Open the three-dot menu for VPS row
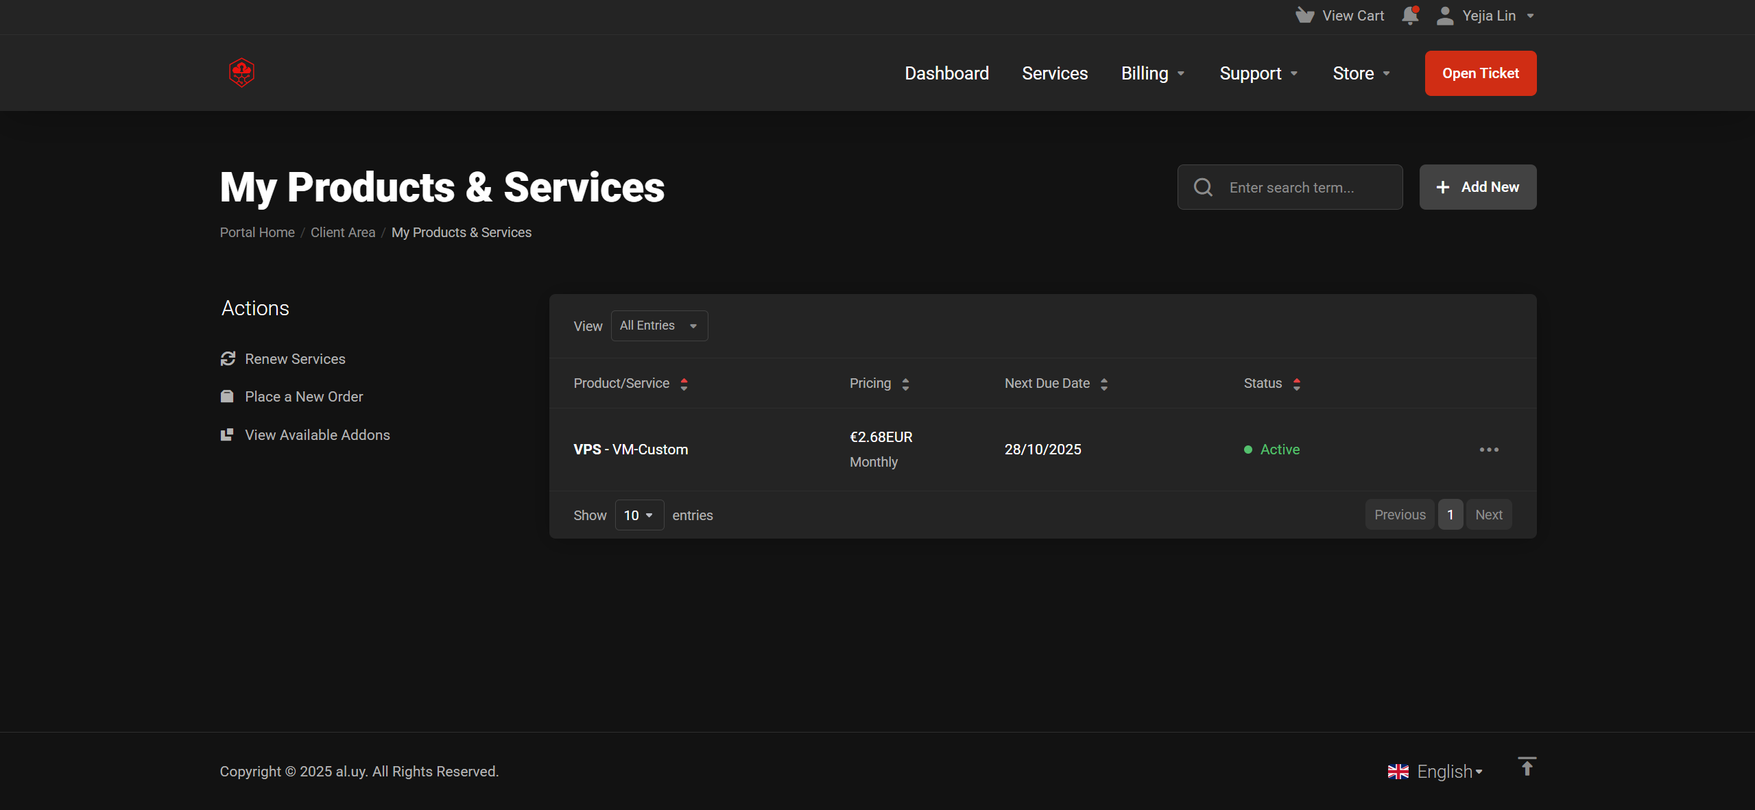Screen dimensions: 1755x810 [x=1489, y=450]
